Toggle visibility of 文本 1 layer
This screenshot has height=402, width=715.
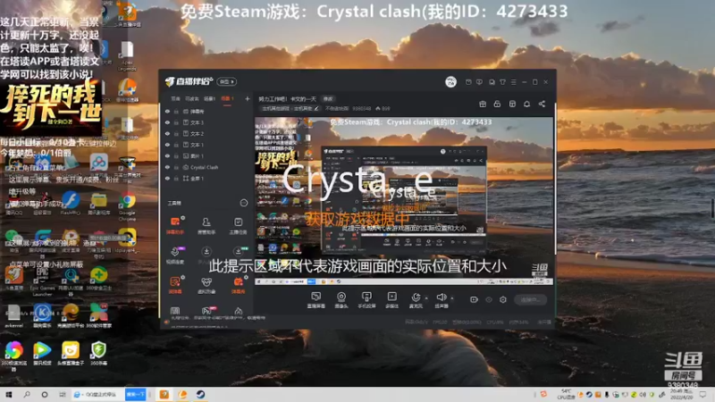167,145
